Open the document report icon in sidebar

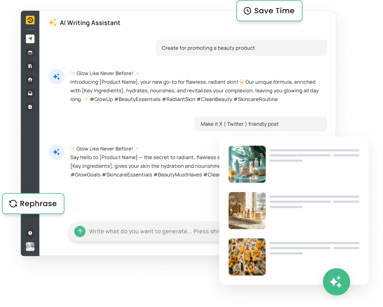pos(30,107)
